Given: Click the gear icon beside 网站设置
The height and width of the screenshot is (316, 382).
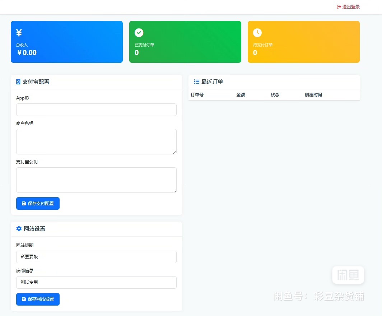Looking at the screenshot, I should [x=19, y=229].
